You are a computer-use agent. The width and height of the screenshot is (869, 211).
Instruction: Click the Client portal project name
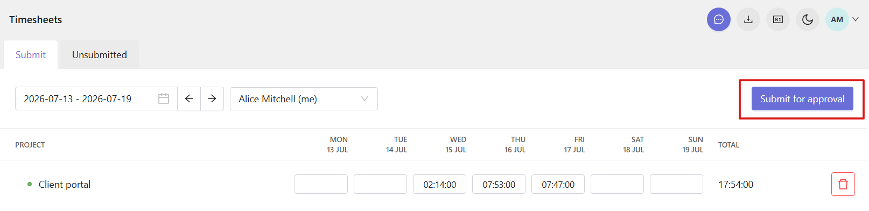65,184
